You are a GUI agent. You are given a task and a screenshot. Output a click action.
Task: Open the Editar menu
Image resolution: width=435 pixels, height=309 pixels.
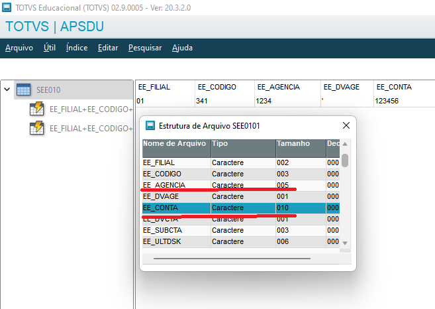[108, 48]
